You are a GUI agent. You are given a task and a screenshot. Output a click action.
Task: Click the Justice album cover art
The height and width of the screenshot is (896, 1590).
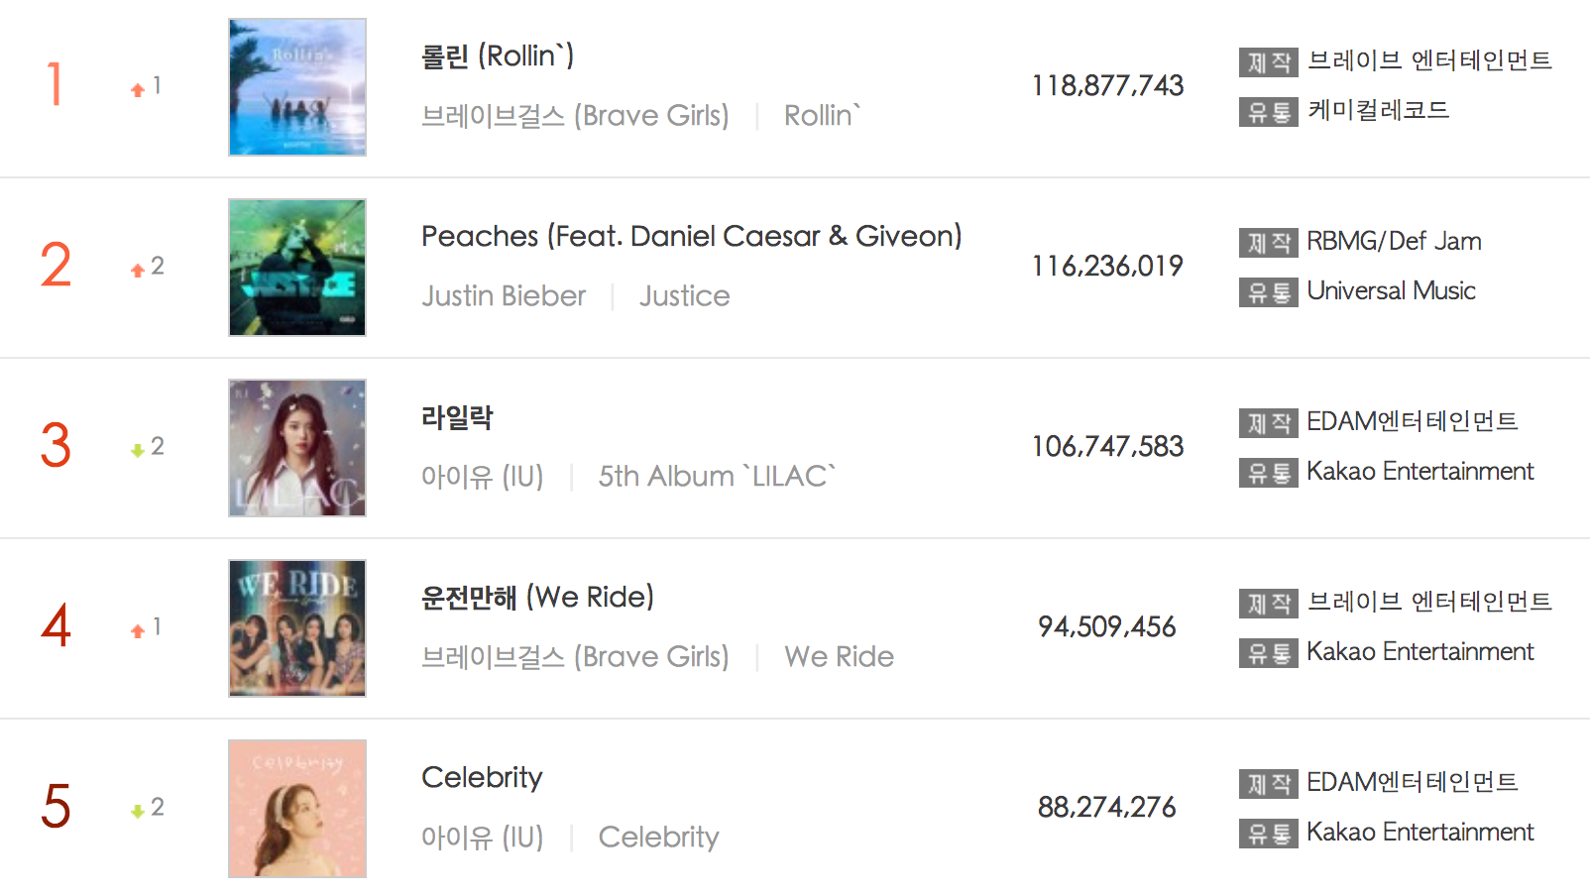point(297,268)
